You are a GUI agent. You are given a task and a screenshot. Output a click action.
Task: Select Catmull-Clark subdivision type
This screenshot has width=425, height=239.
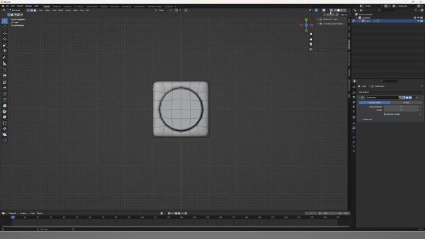[375, 103]
